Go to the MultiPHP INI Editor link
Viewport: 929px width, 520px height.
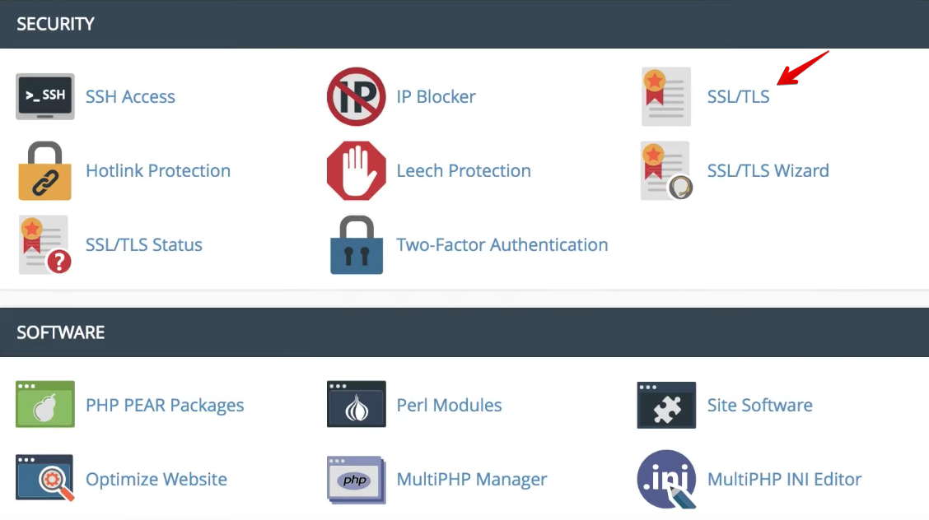point(784,479)
